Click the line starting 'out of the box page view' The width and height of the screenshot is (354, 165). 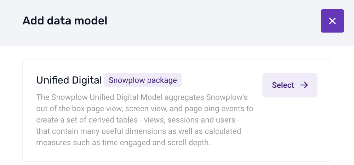pos(144,109)
